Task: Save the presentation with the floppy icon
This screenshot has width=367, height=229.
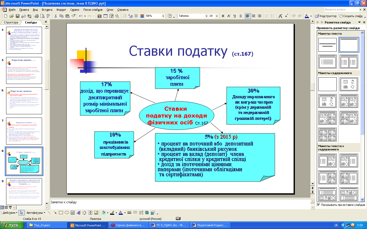Action: (17, 16)
